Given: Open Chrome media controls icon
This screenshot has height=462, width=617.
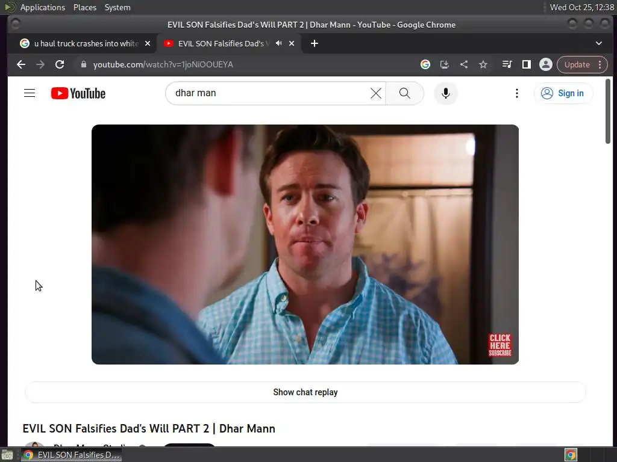Looking at the screenshot, I should click(507, 64).
